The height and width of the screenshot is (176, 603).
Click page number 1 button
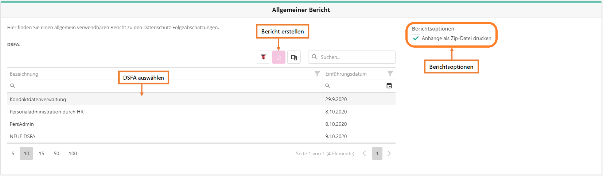point(377,153)
